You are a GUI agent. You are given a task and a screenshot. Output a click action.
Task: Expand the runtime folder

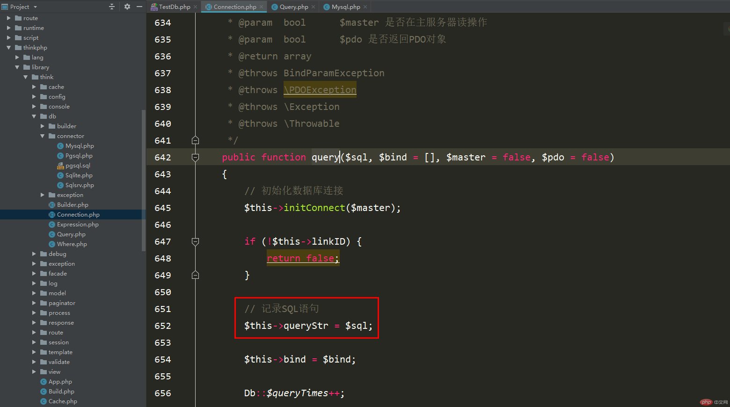[x=8, y=28]
